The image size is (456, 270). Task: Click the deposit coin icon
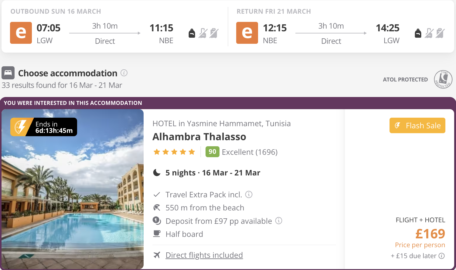point(157,220)
